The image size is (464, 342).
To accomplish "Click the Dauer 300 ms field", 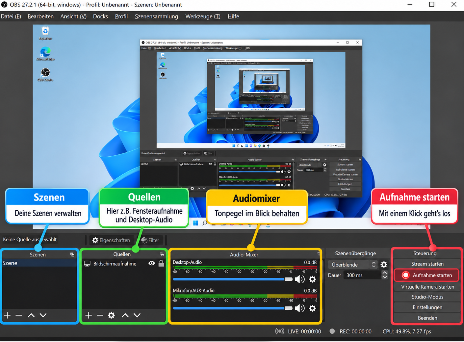I will pyautogui.click(x=362, y=275).
